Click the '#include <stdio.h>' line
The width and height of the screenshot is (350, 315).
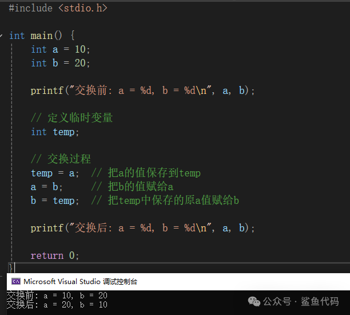click(58, 8)
